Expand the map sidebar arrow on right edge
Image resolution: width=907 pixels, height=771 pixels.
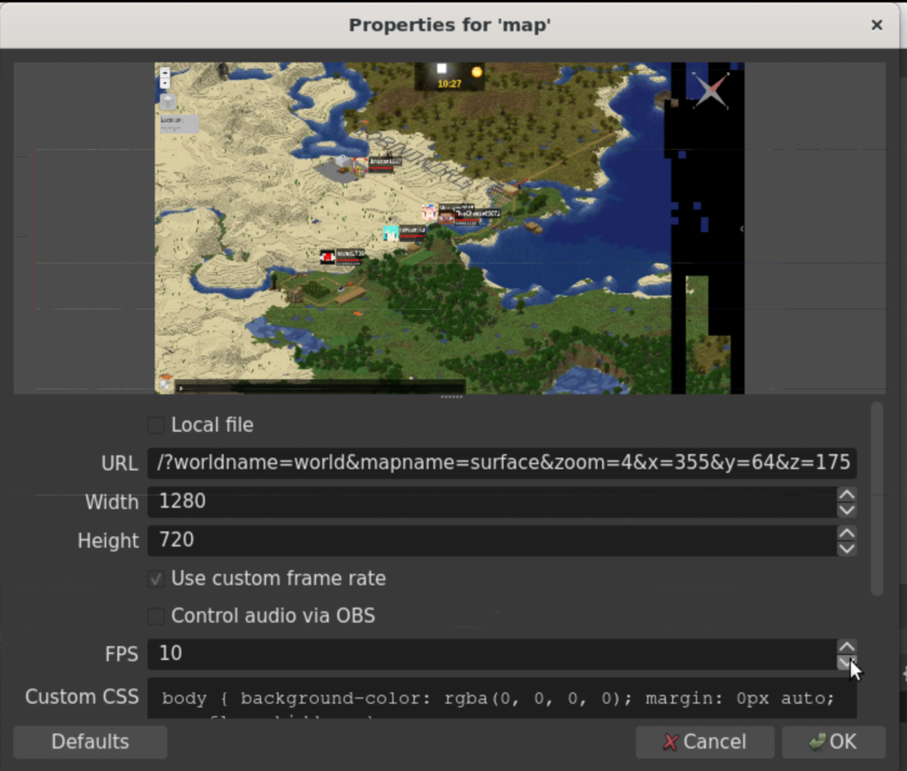click(x=741, y=229)
